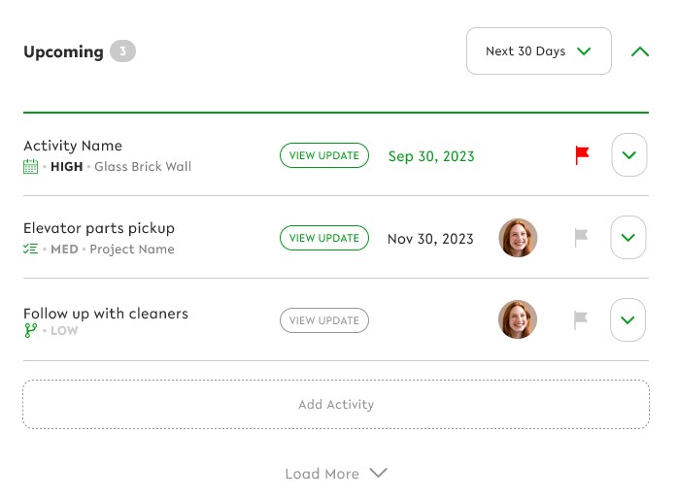View update for Elevator parts pickup

pos(324,238)
